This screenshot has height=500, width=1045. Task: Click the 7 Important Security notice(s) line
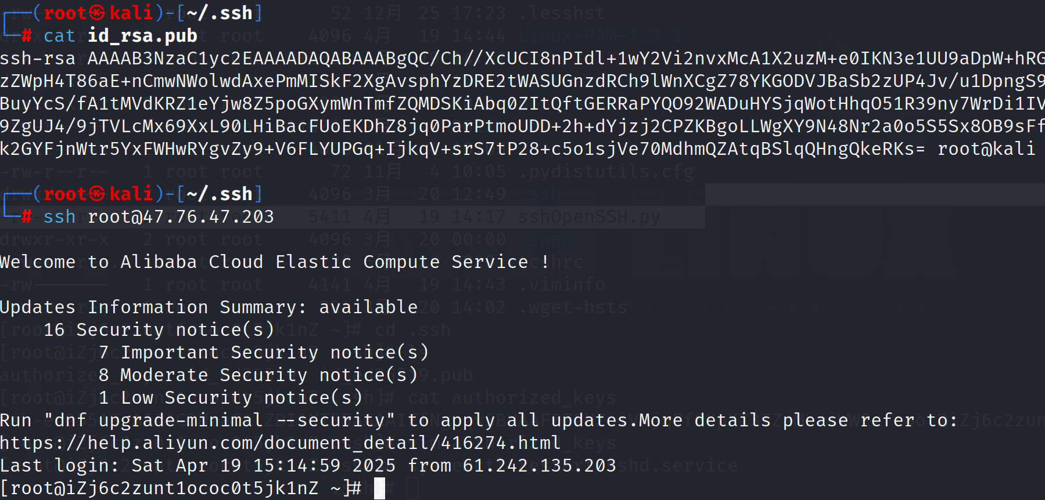[x=264, y=353]
